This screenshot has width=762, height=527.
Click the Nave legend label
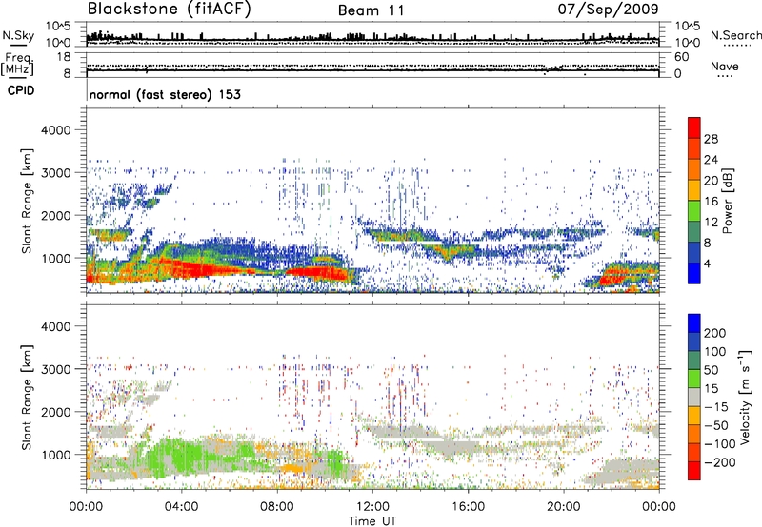[x=724, y=67]
